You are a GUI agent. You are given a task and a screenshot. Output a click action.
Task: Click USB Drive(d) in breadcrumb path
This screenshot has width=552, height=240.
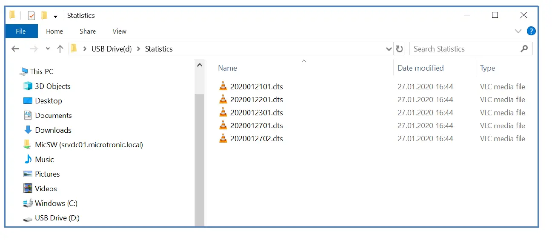click(x=111, y=49)
